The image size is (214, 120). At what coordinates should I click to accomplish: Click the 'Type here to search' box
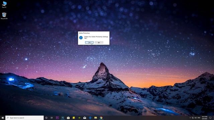24,118
